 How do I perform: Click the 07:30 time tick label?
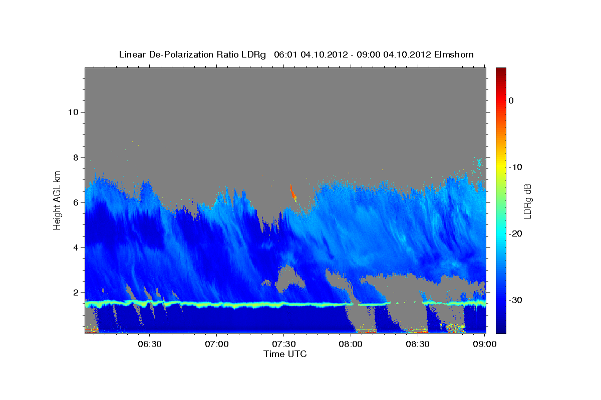coord(283,344)
